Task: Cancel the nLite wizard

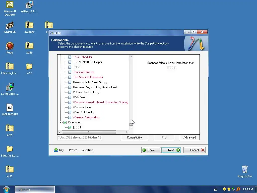Action: tap(195, 150)
